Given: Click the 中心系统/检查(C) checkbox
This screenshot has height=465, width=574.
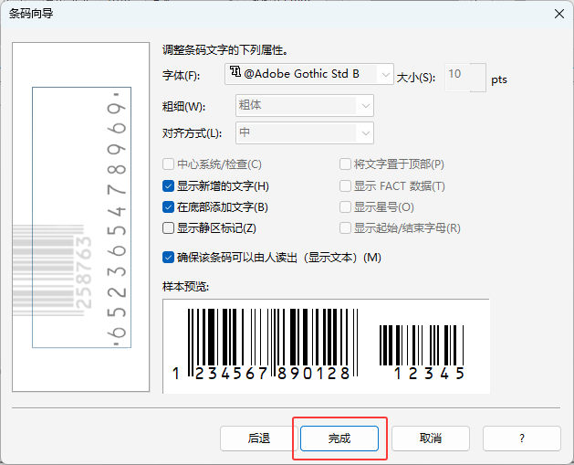Looking at the screenshot, I should pyautogui.click(x=168, y=164).
